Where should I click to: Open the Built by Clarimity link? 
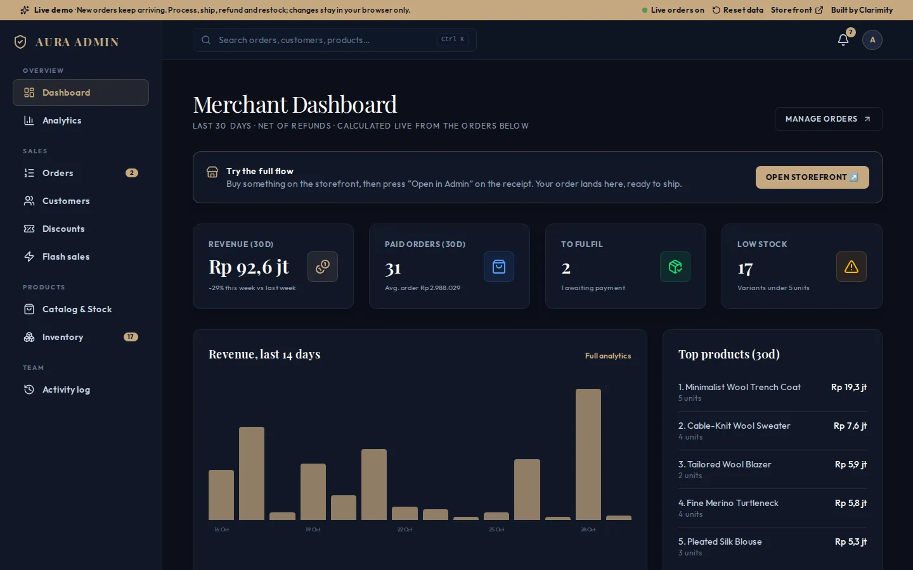[x=862, y=10]
